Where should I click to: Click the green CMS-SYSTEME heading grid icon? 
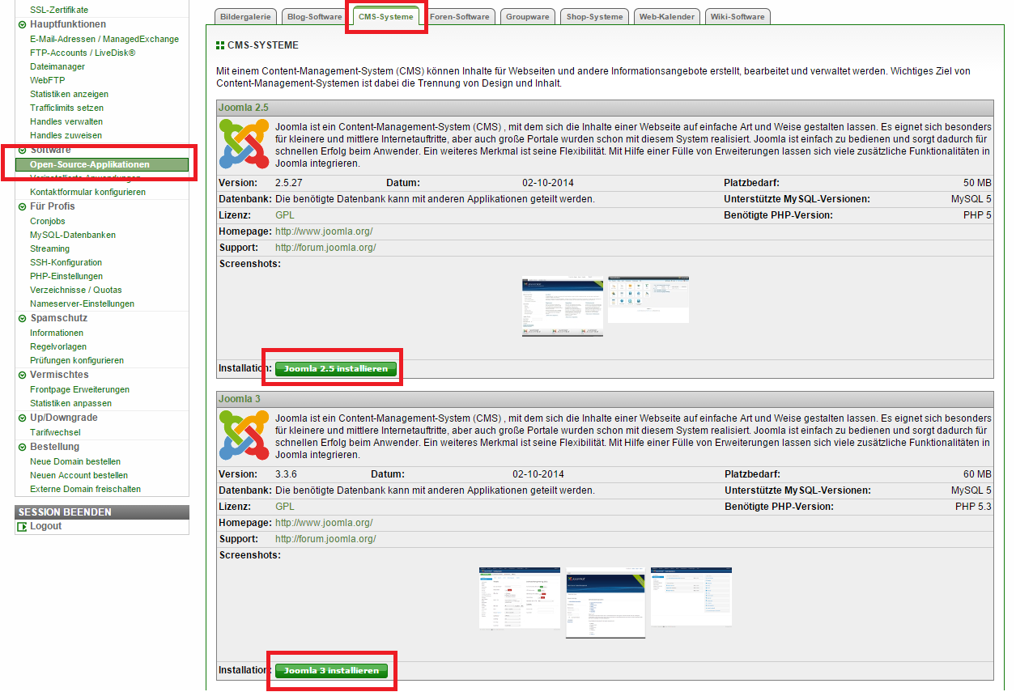coord(220,45)
